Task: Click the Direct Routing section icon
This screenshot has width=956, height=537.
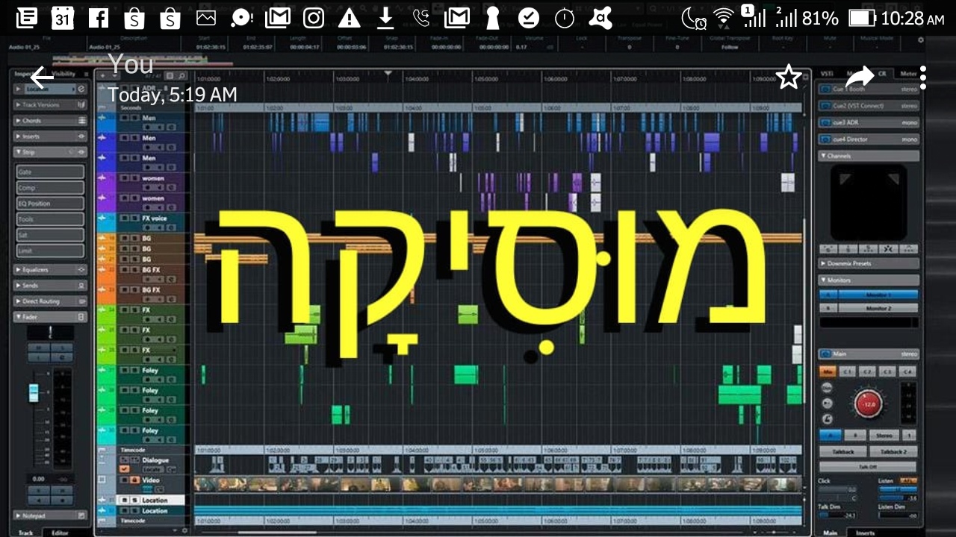Action: click(x=82, y=301)
